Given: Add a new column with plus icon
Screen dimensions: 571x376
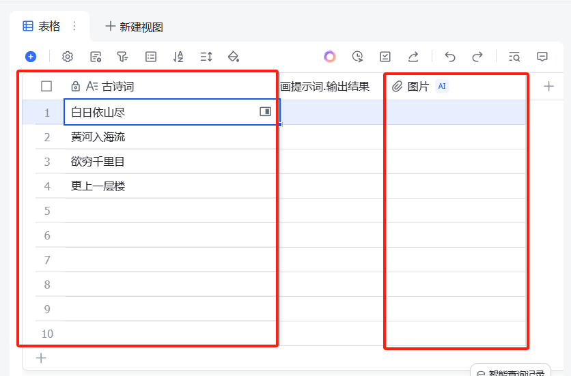Looking at the screenshot, I should coord(548,86).
